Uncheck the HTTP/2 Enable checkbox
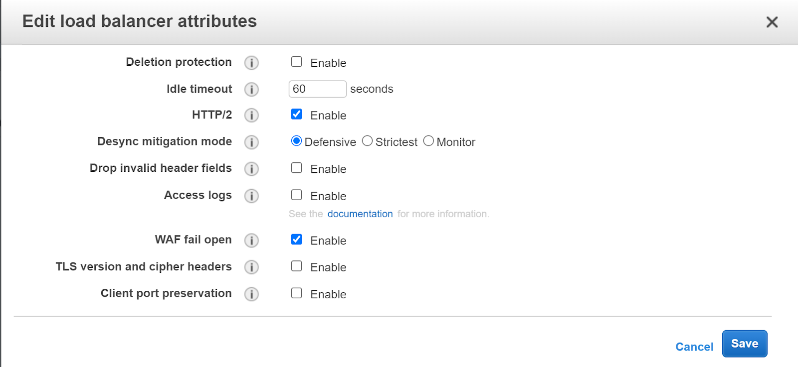Viewport: 798px width, 367px height. (x=297, y=114)
